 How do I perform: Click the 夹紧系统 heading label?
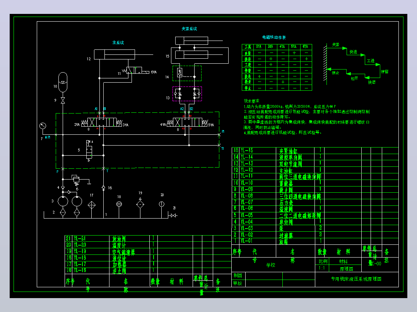point(189,29)
